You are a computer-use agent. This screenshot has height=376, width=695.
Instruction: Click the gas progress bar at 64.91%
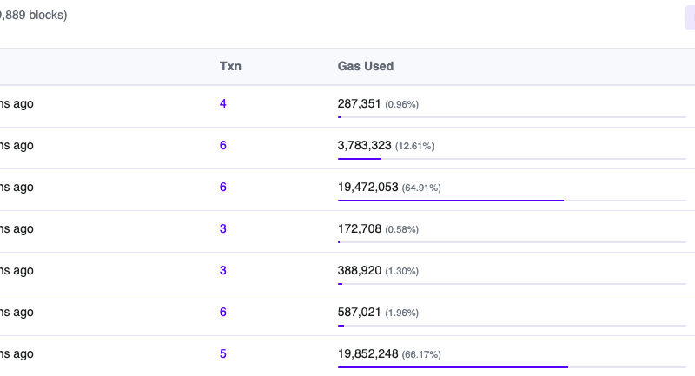[512, 201]
